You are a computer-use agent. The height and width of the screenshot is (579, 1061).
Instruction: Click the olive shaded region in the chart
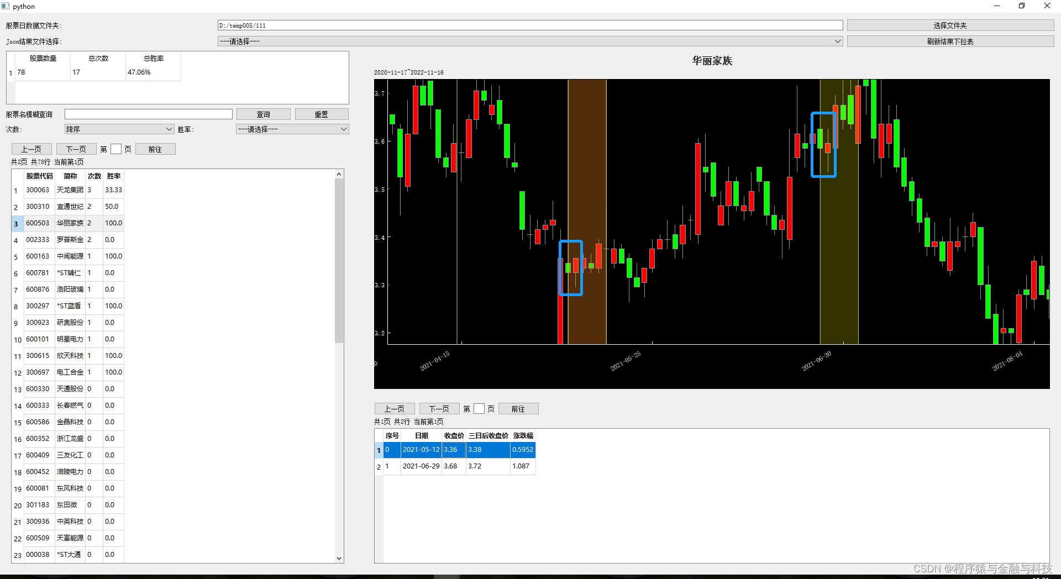[839, 212]
